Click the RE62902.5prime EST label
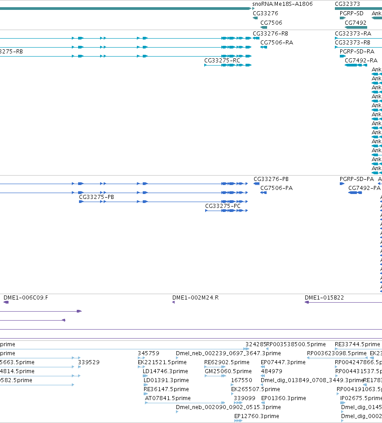 point(227,362)
